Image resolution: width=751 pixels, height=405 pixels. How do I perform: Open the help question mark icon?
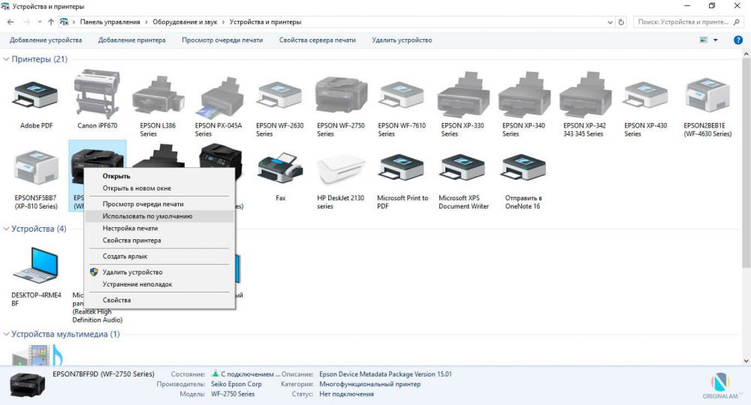tap(738, 40)
